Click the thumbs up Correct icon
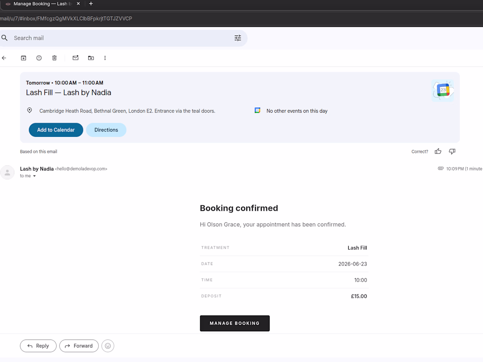The image size is (483, 362). [438, 151]
